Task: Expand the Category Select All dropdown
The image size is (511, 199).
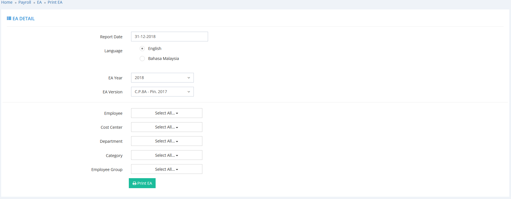Action: 166,155
